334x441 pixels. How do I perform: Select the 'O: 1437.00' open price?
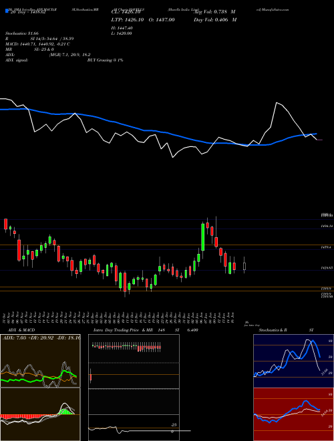pyautogui.click(x=160, y=20)
